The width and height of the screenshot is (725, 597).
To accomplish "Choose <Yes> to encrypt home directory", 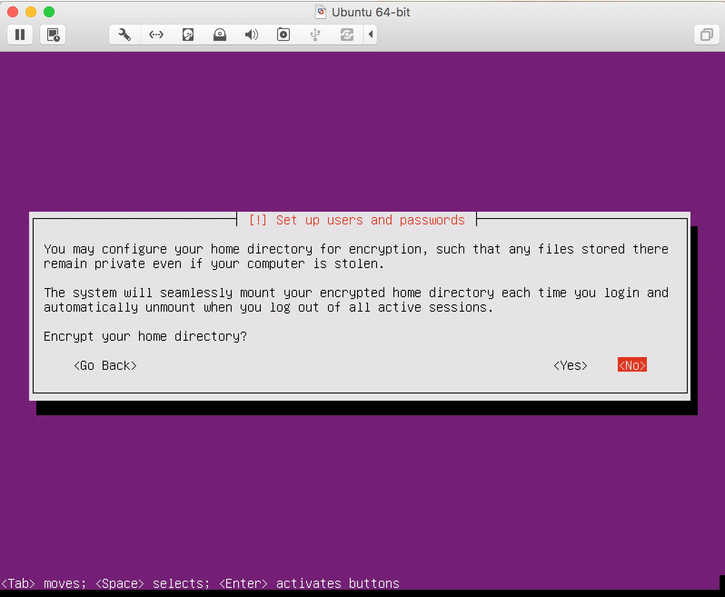I will click(571, 365).
